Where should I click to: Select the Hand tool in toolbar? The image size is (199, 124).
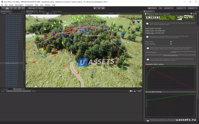pyautogui.click(x=3, y=8)
